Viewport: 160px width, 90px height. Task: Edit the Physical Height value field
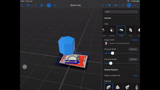pyautogui.click(x=133, y=59)
